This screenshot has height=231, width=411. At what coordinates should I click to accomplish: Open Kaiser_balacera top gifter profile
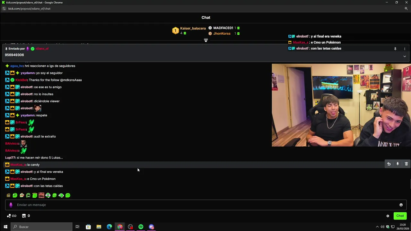tap(193, 28)
